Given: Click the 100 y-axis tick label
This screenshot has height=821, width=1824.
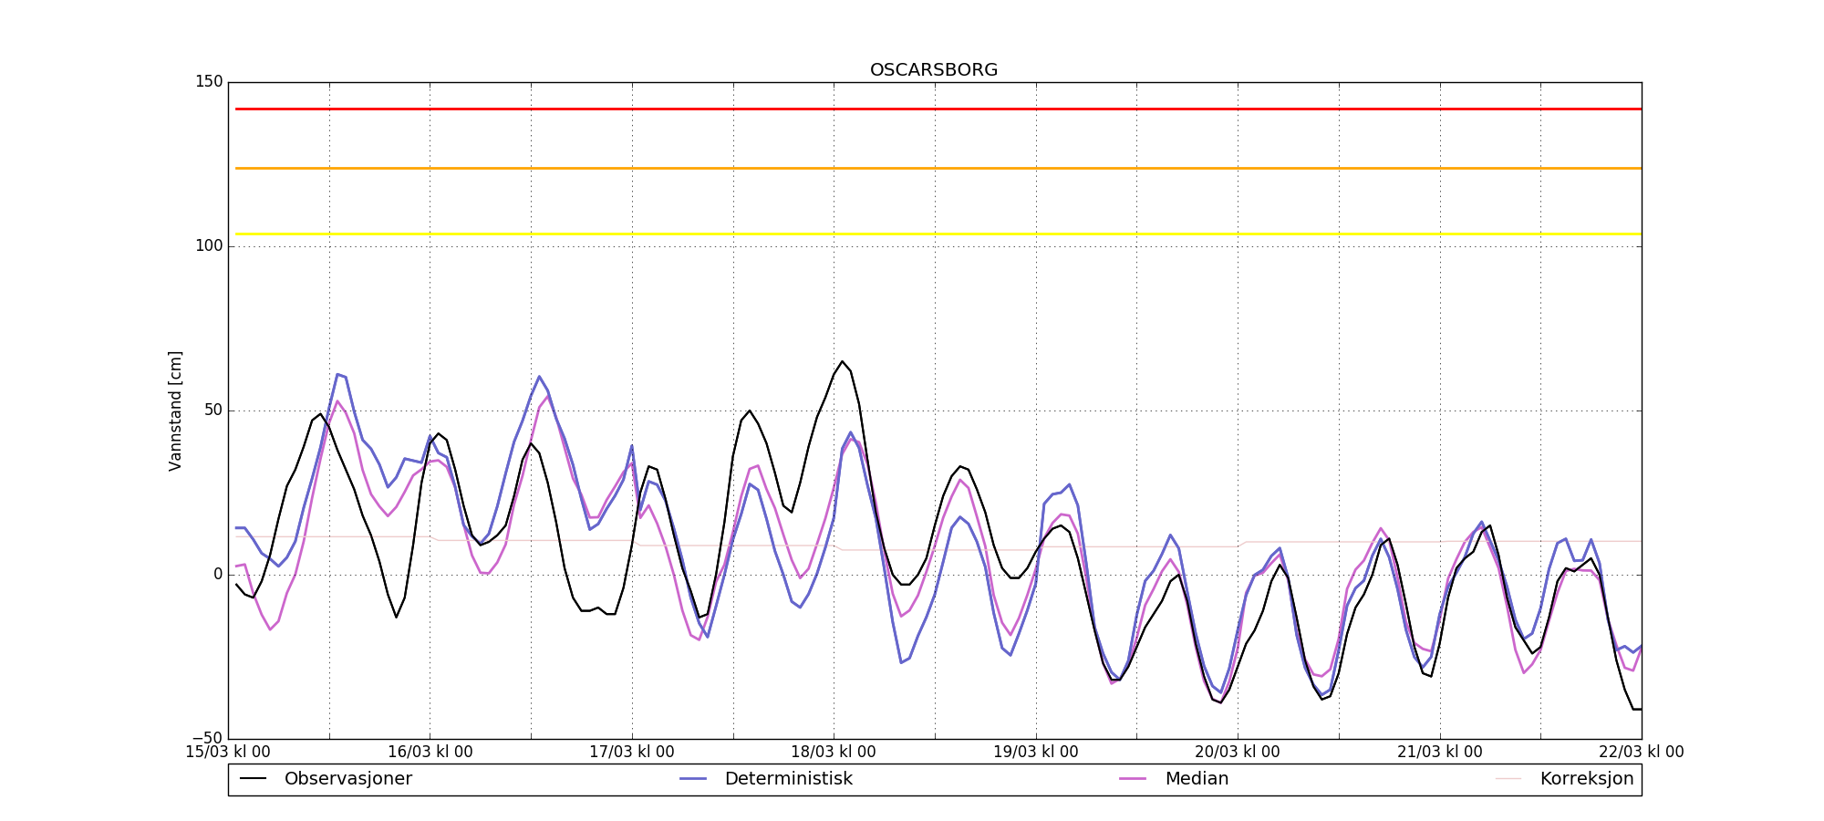Looking at the screenshot, I should coord(209,246).
